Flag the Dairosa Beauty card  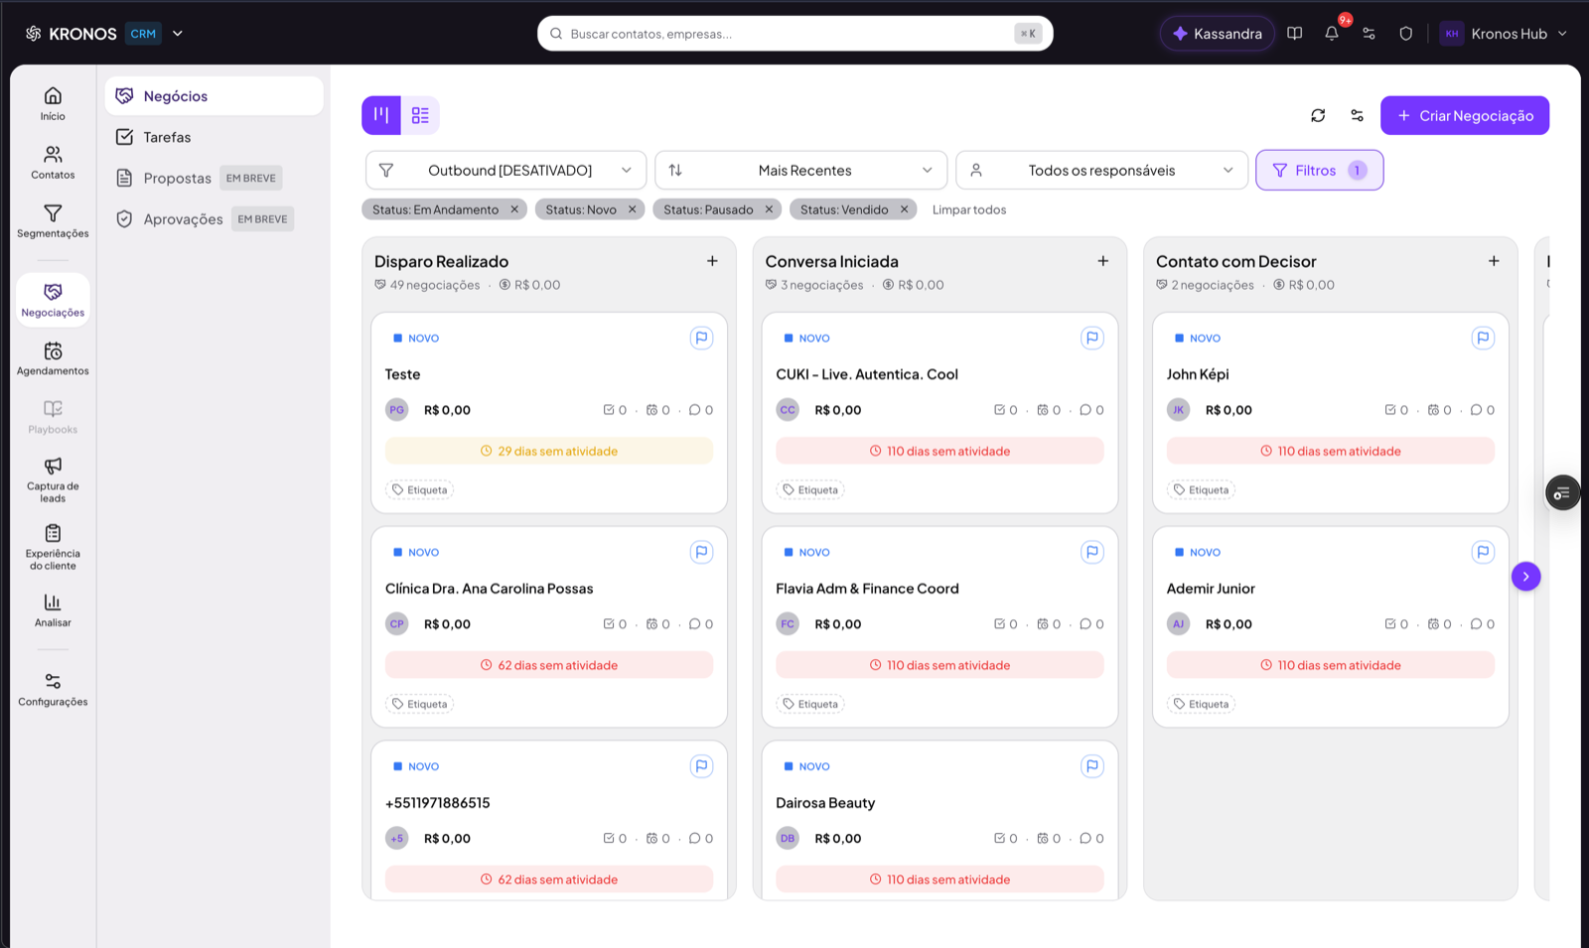pos(1091,766)
